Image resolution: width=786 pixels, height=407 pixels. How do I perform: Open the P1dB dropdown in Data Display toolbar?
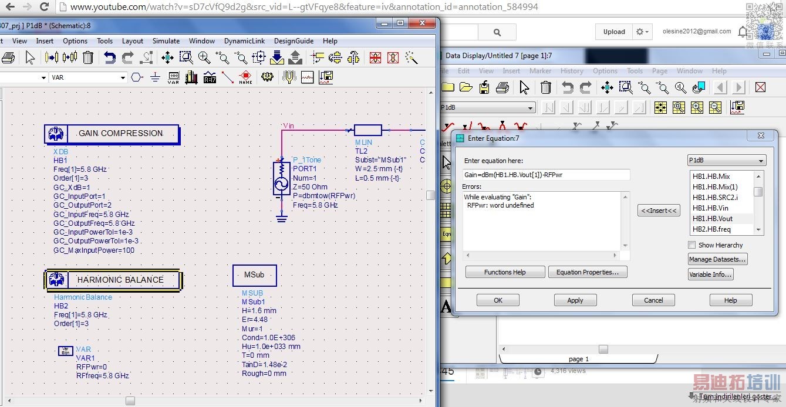(487, 108)
